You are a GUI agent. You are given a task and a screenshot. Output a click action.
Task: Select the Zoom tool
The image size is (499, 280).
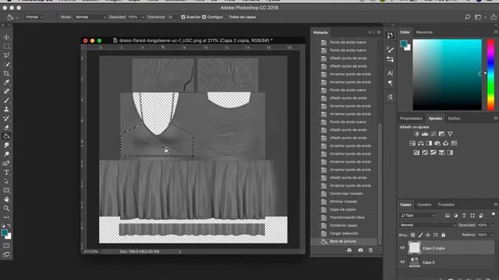click(x=6, y=208)
